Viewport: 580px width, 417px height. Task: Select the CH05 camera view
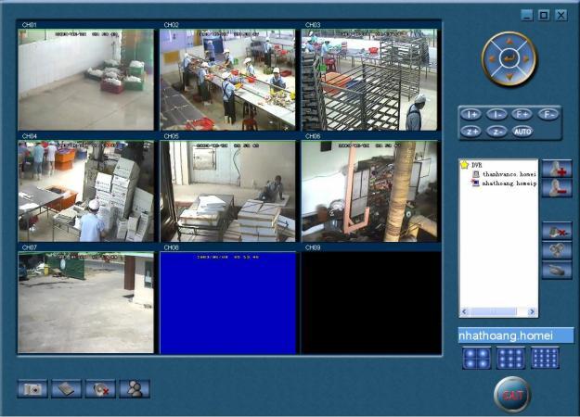point(227,191)
